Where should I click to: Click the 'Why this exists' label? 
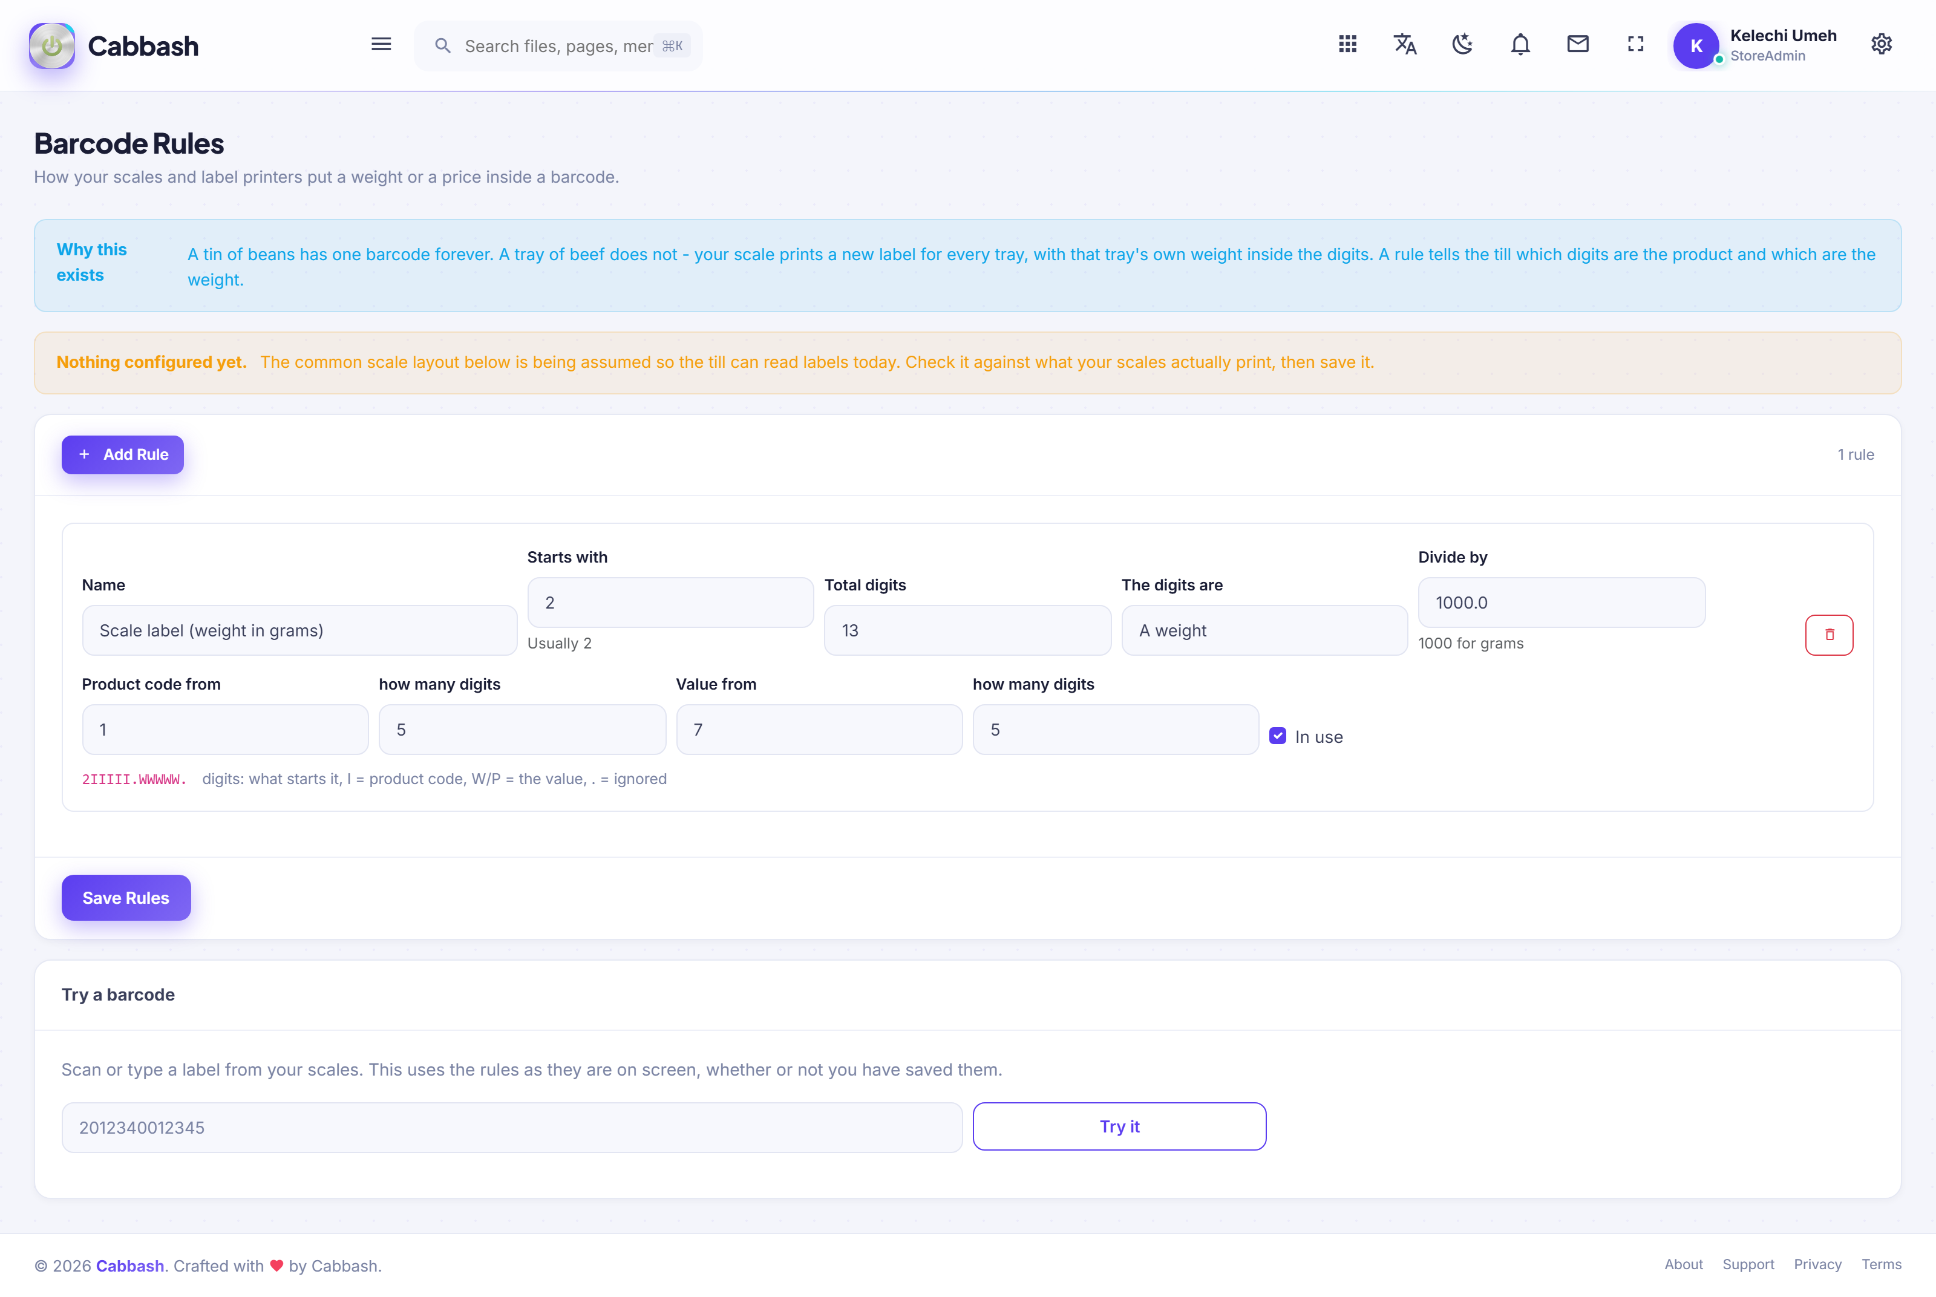(x=91, y=262)
